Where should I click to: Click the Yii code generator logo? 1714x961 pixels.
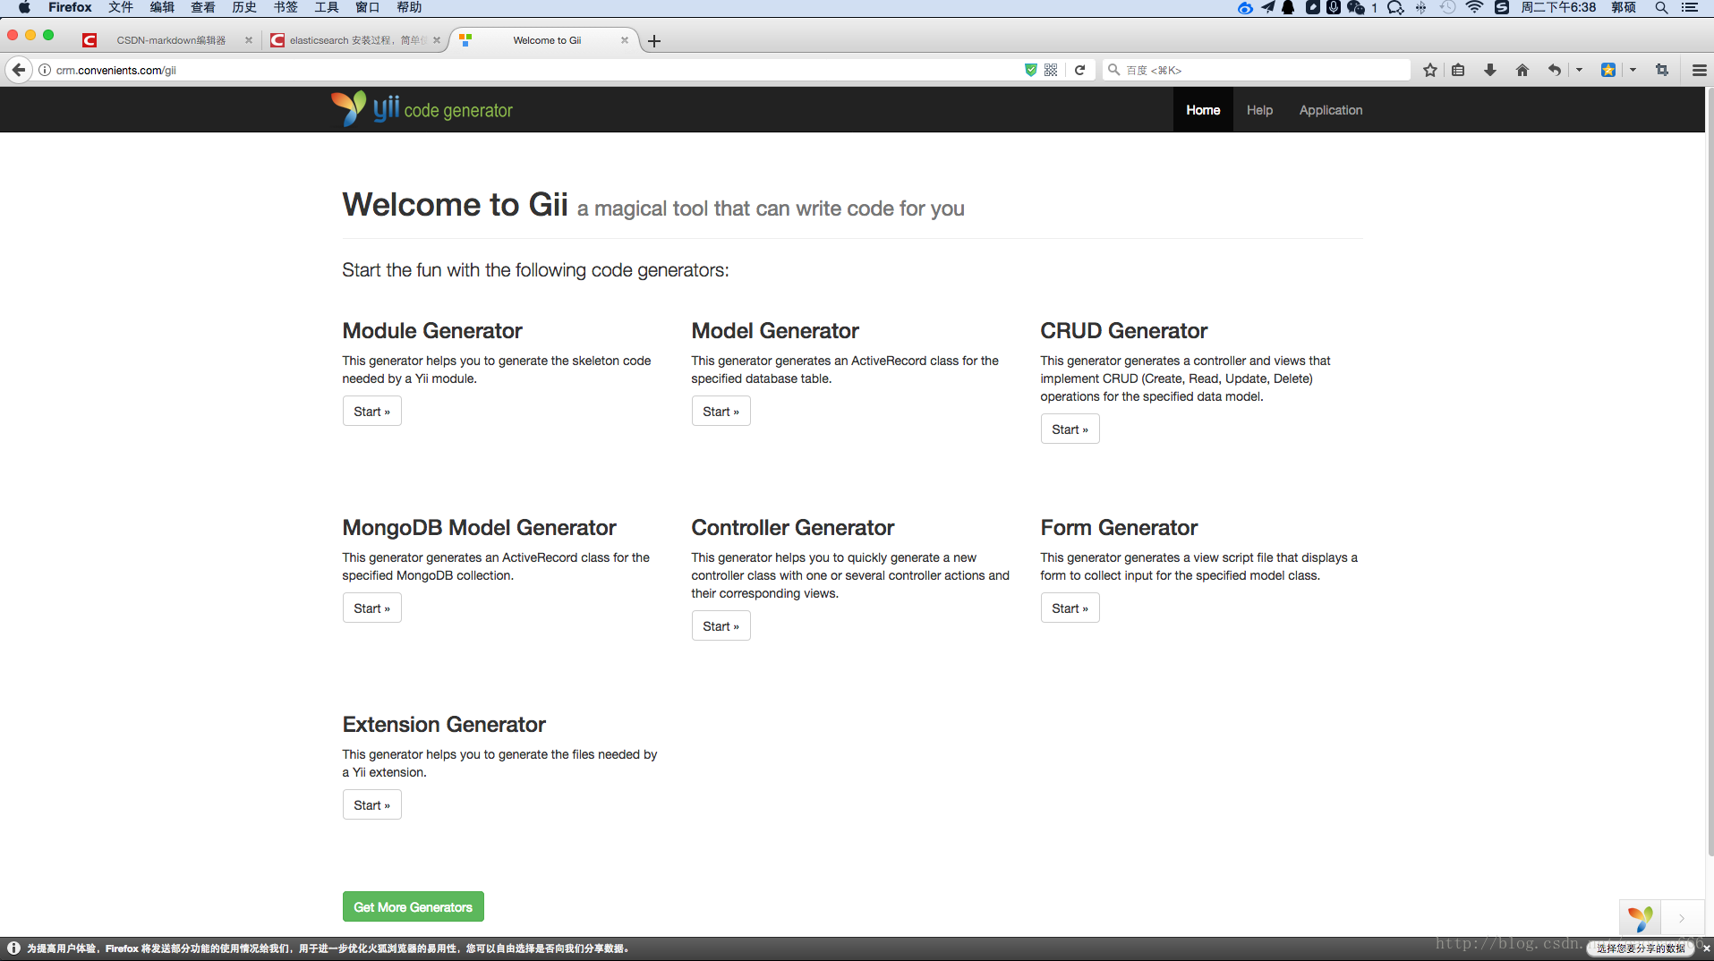point(422,109)
